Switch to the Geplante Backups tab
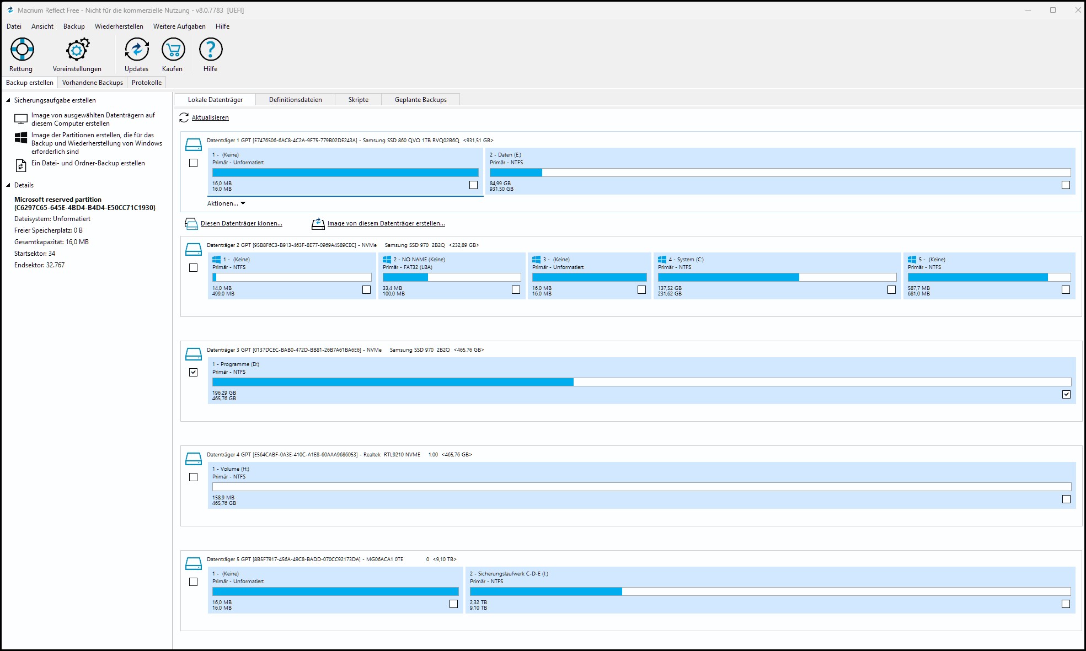The width and height of the screenshot is (1086, 651). [x=420, y=100]
